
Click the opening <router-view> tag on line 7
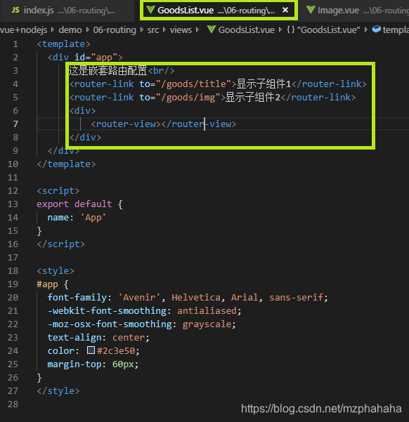pos(126,124)
